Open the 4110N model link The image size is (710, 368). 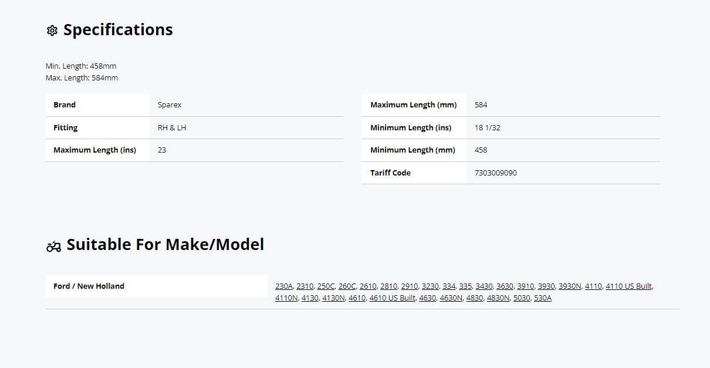pyautogui.click(x=286, y=298)
